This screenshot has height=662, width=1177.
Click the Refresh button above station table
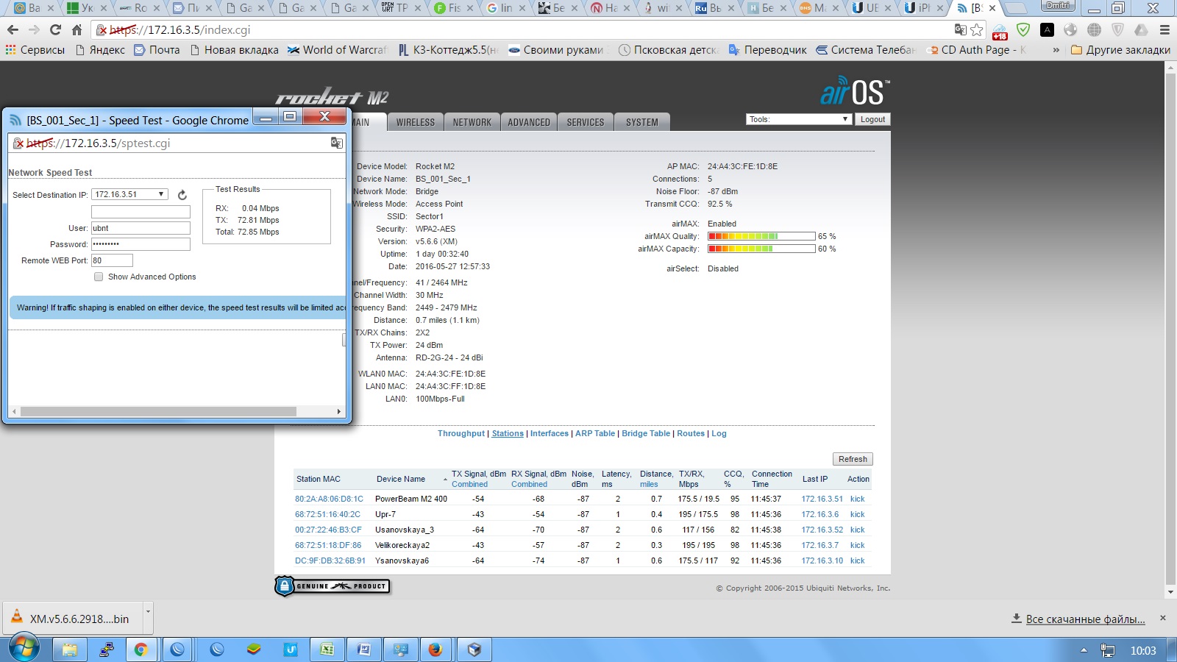click(853, 459)
